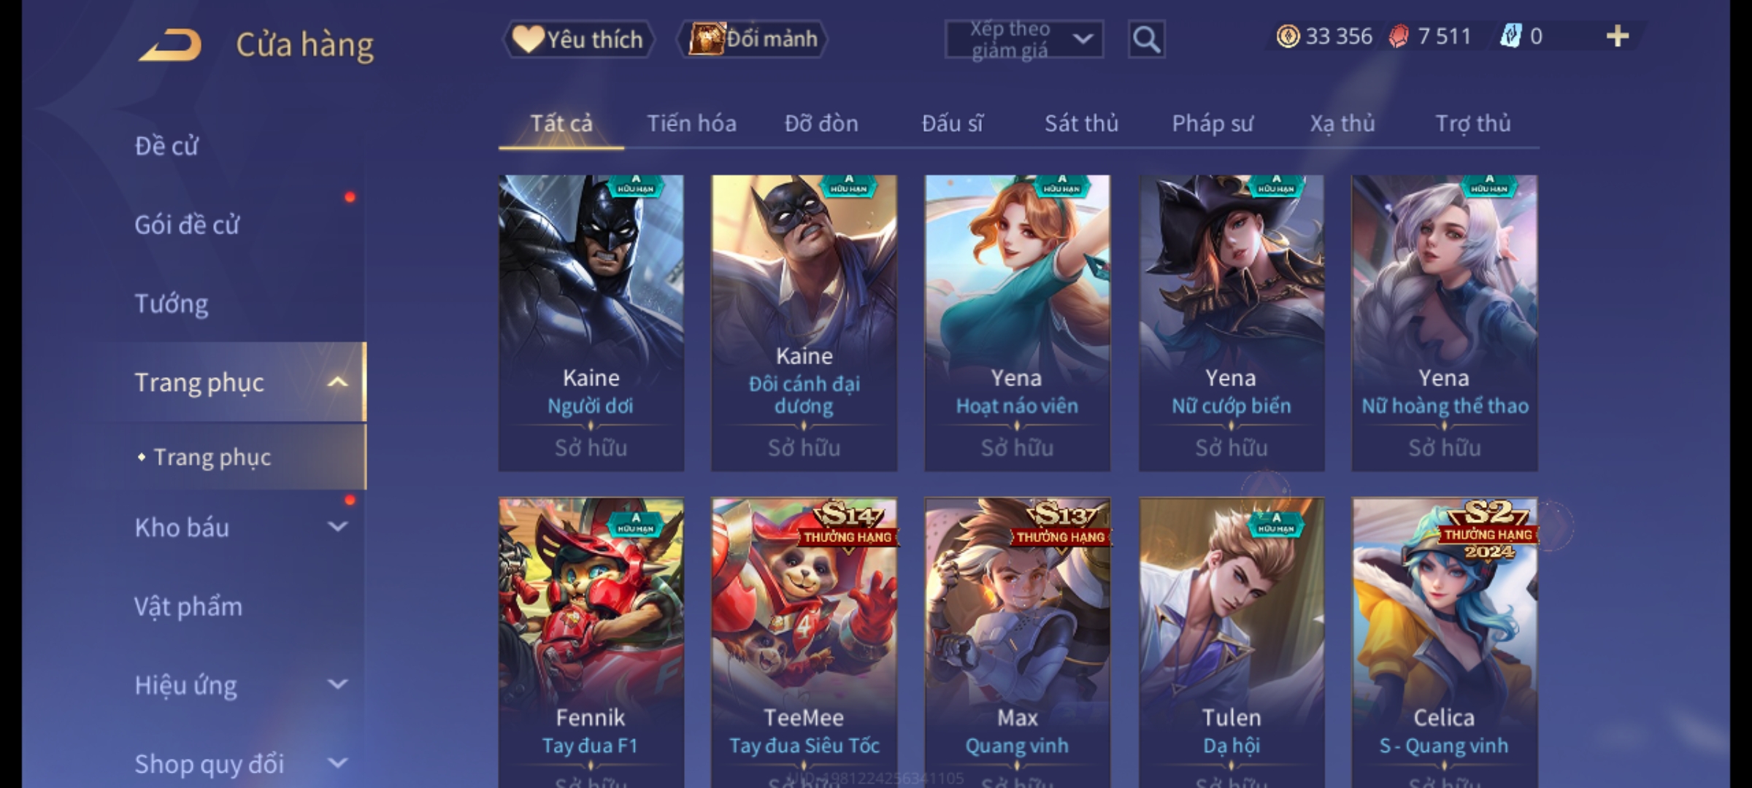Collapse the Trang phục sidebar section
Screen dimensions: 1752x788
coord(337,382)
